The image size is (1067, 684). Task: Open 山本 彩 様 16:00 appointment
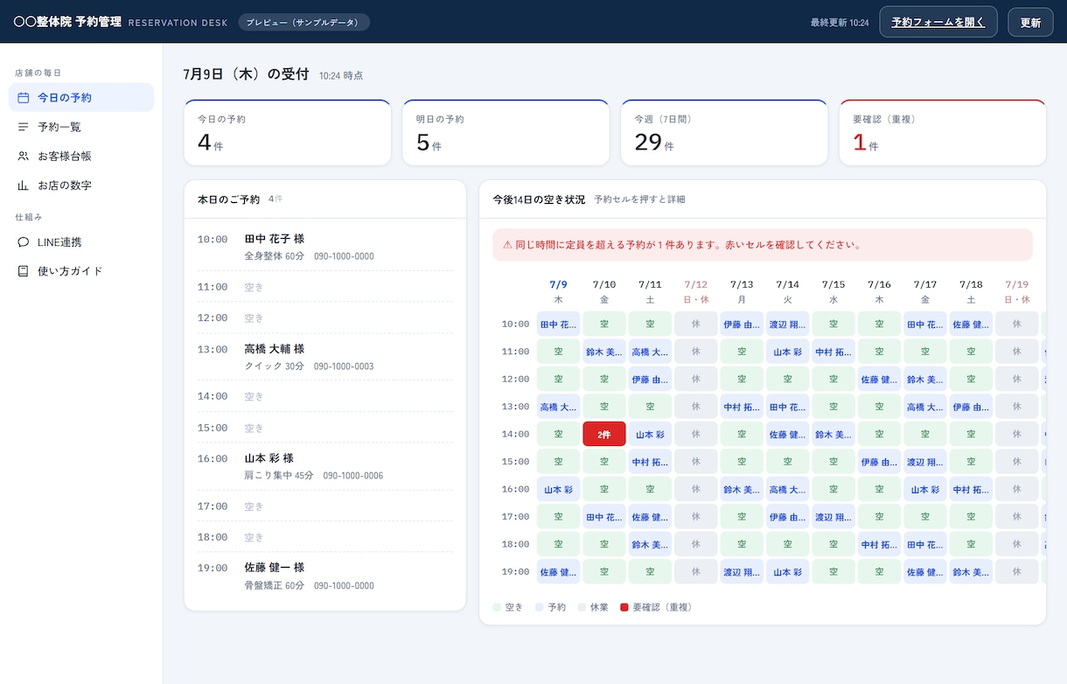(x=324, y=466)
